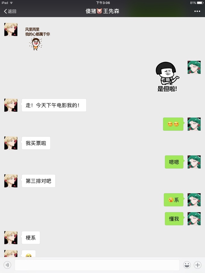205x273 pixels.
Task: Select the 第三排对吧 message
Action: pyautogui.click(x=38, y=181)
